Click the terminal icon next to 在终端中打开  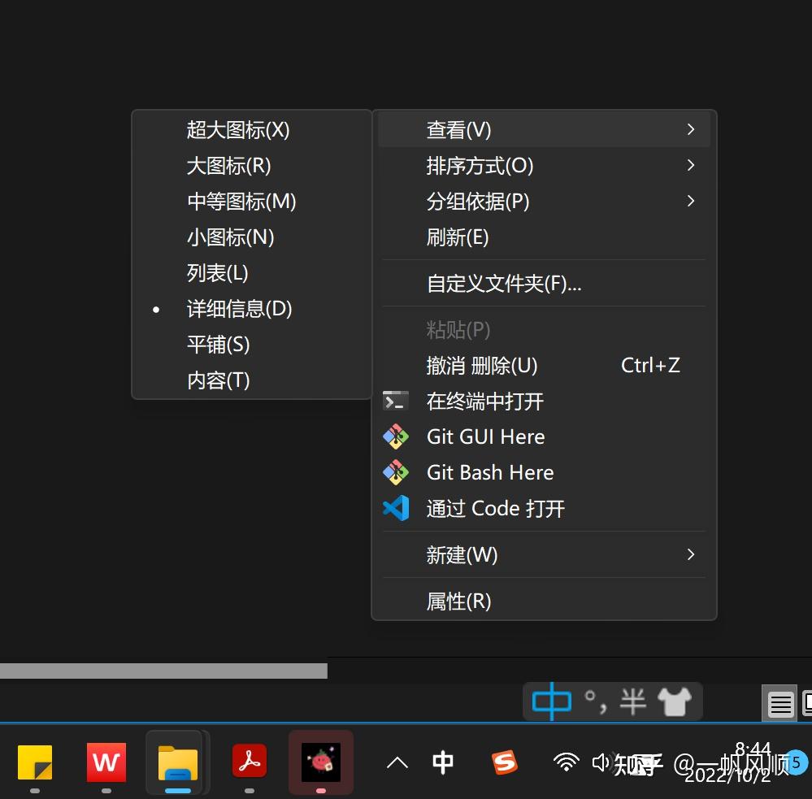coord(396,400)
